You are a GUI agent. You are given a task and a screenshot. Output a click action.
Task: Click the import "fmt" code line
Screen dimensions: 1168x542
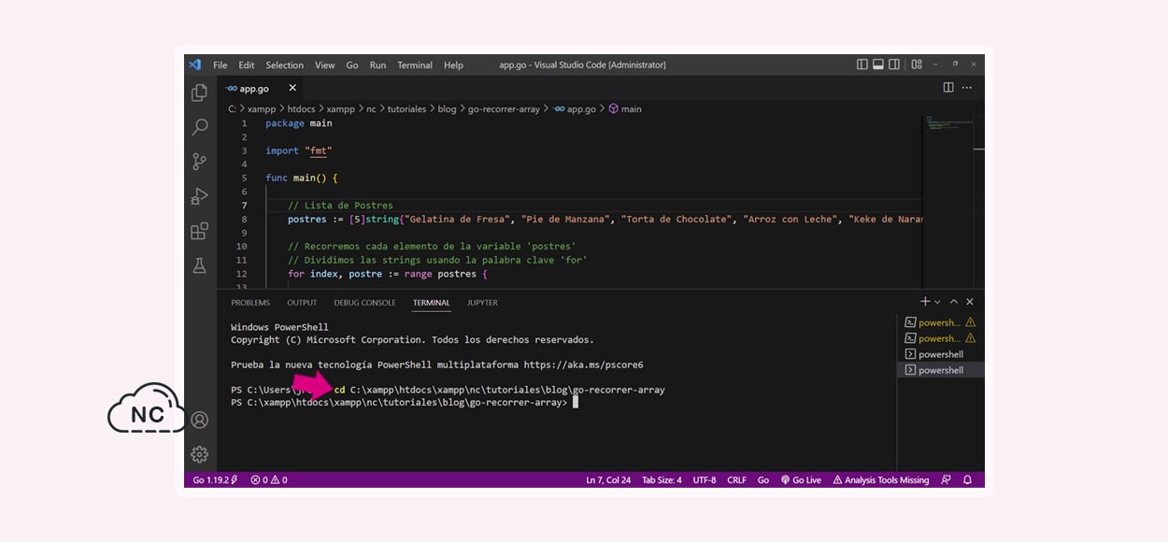298,150
